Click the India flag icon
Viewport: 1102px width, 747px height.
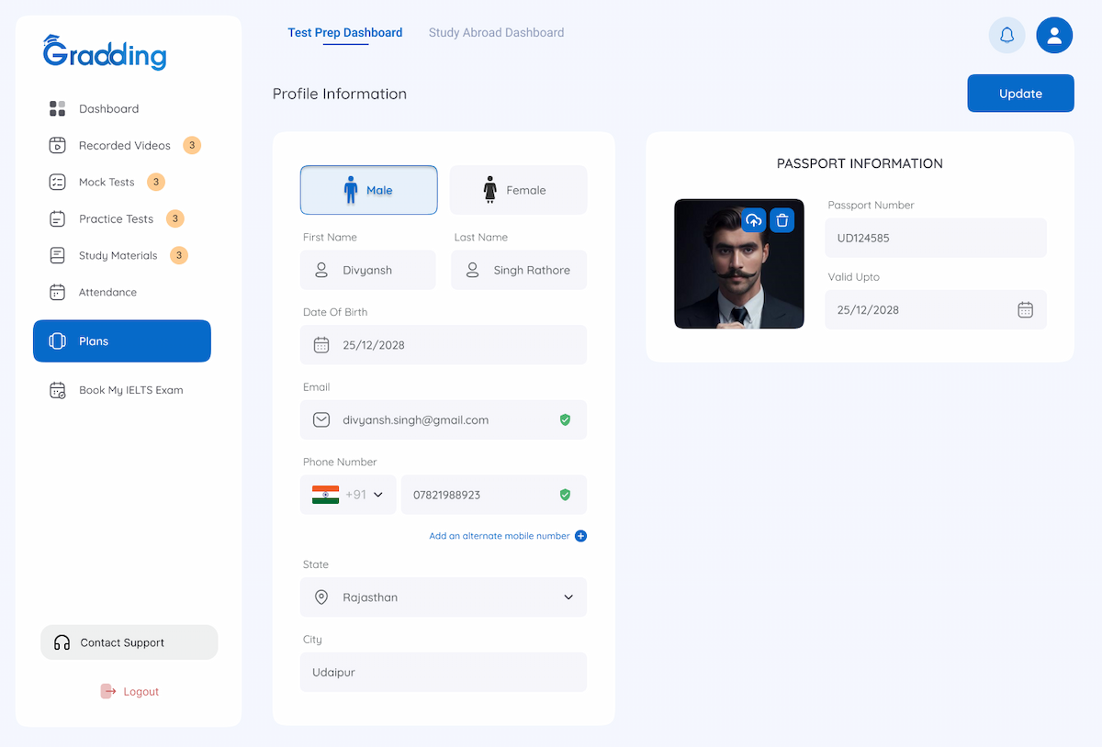(x=325, y=495)
